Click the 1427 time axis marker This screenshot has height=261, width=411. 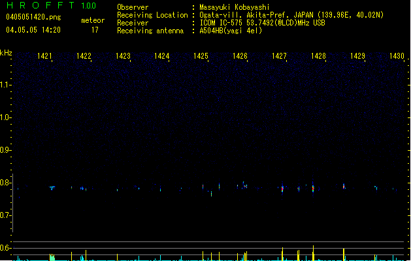[279, 55]
